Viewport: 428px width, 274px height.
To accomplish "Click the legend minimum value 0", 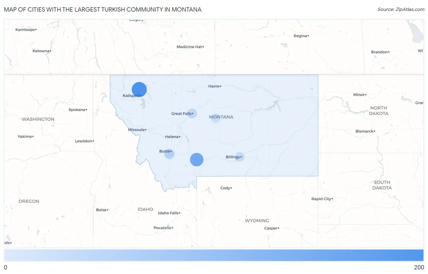I will [x=5, y=267].
